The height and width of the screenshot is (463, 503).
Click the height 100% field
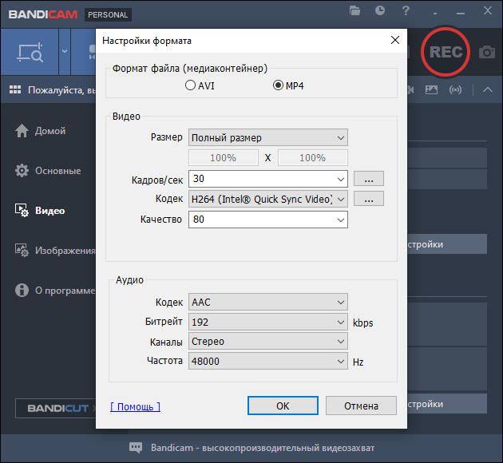coord(313,158)
